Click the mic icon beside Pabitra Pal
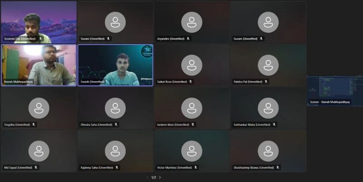This screenshot has height=182, width=363. pyautogui.click(x=266, y=82)
